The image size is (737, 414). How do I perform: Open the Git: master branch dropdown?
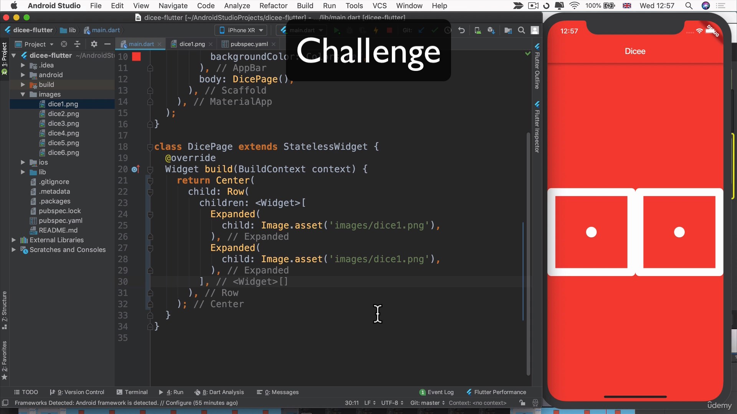(428, 403)
